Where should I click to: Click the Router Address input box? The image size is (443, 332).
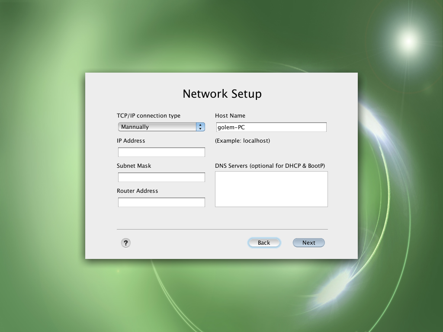161,202
